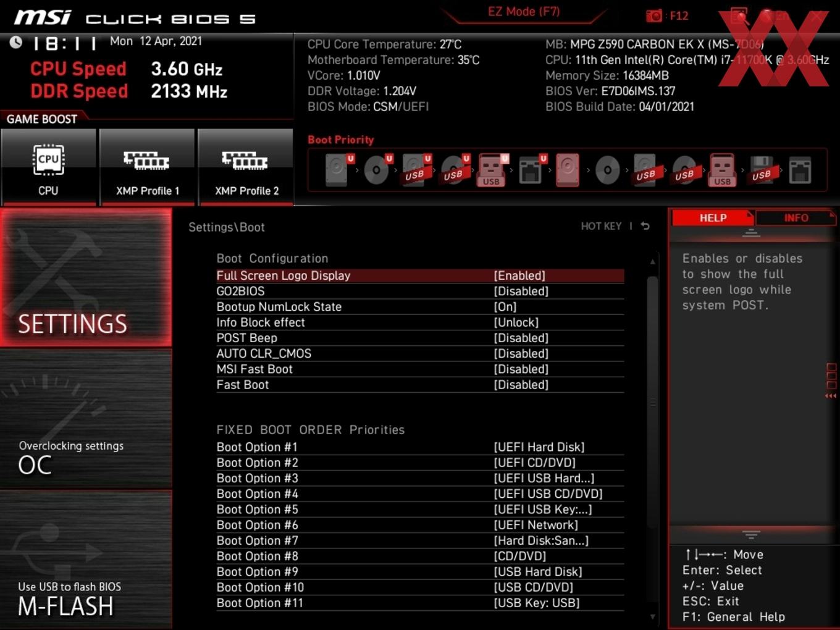Click the screenshot camera icon beside F12
Viewport: 840px width, 630px height.
[654, 15]
